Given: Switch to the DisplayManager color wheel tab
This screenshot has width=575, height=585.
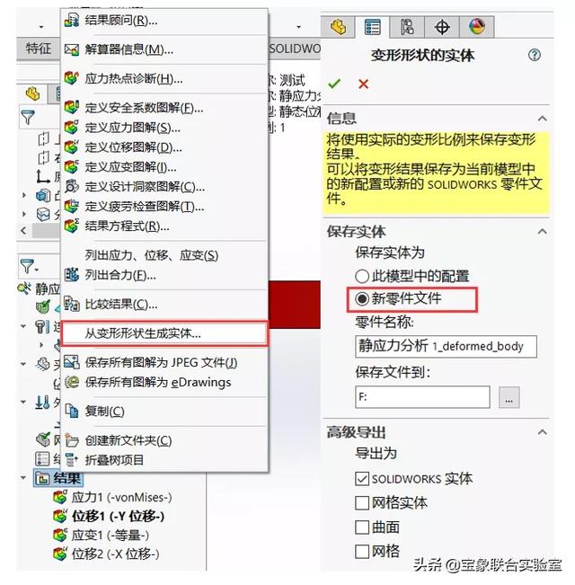Looking at the screenshot, I should tap(477, 27).
